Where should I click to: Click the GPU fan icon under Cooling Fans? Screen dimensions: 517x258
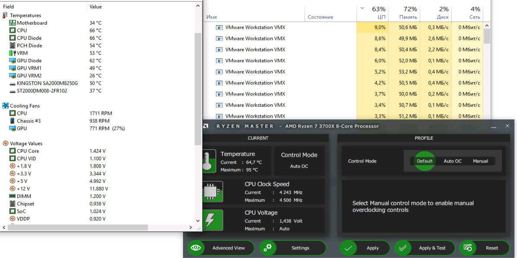tap(12, 128)
